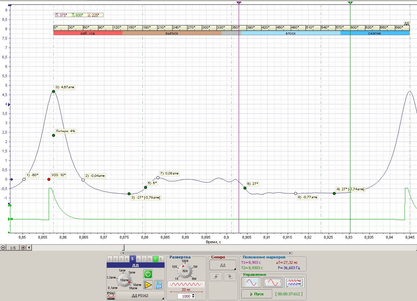Click the 00:00:37:612 elapsed time readout
This screenshot has height=301, width=417.
[x=289, y=294]
